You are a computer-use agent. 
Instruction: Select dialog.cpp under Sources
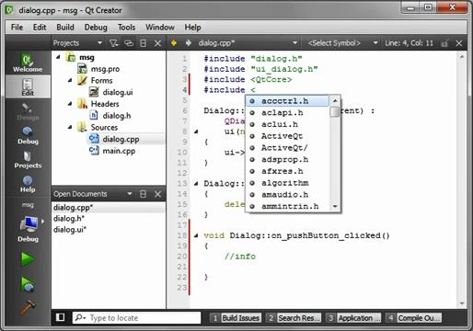tap(121, 139)
